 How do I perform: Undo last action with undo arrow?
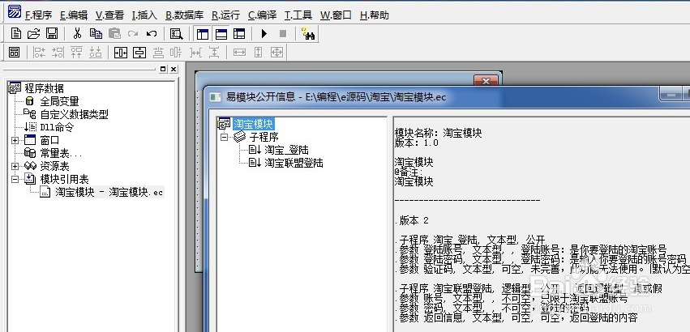coord(152,33)
